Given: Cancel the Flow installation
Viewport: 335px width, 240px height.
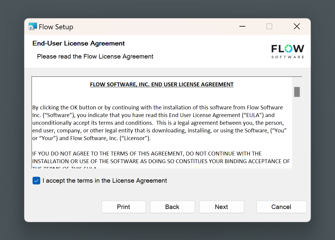Looking at the screenshot, I should (x=281, y=207).
